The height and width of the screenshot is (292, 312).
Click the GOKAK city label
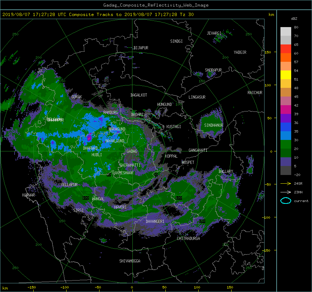pos(77,97)
